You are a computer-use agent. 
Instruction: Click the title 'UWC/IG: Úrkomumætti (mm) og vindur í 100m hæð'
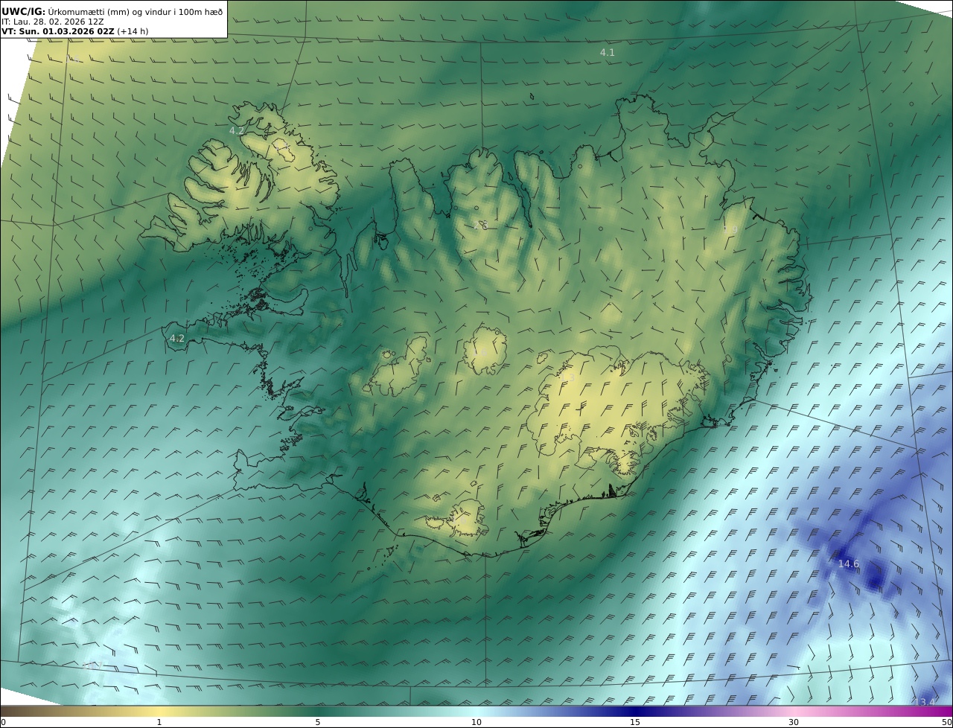(x=112, y=11)
